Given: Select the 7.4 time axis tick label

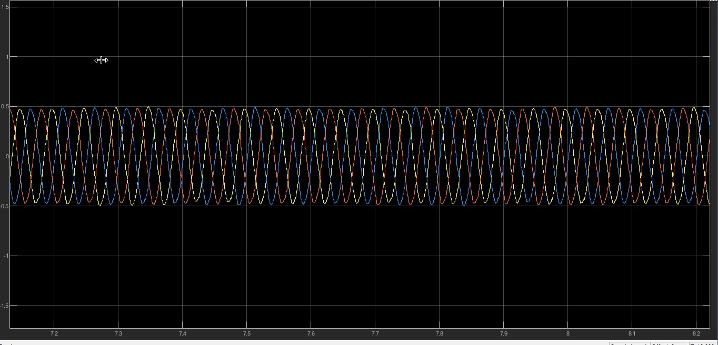Looking at the screenshot, I should [182, 333].
